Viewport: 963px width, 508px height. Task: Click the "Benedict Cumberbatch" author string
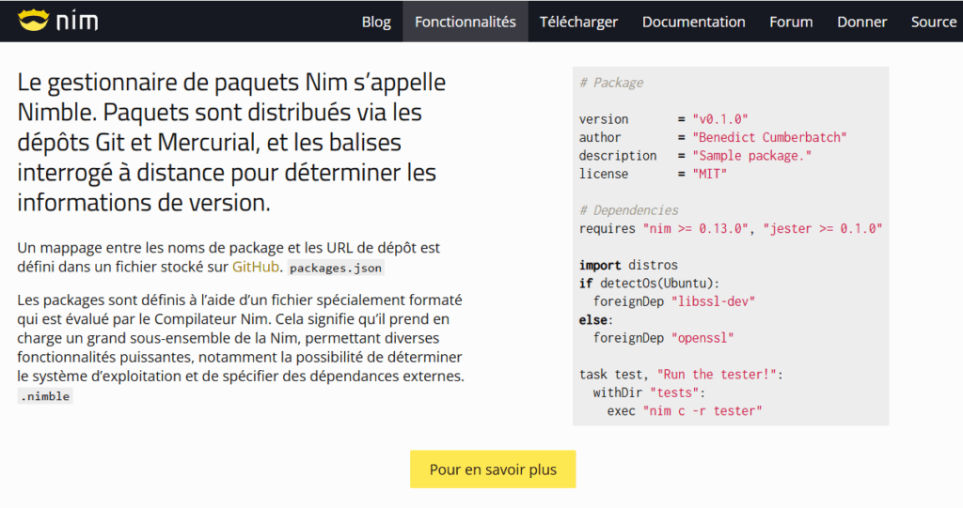click(x=769, y=137)
